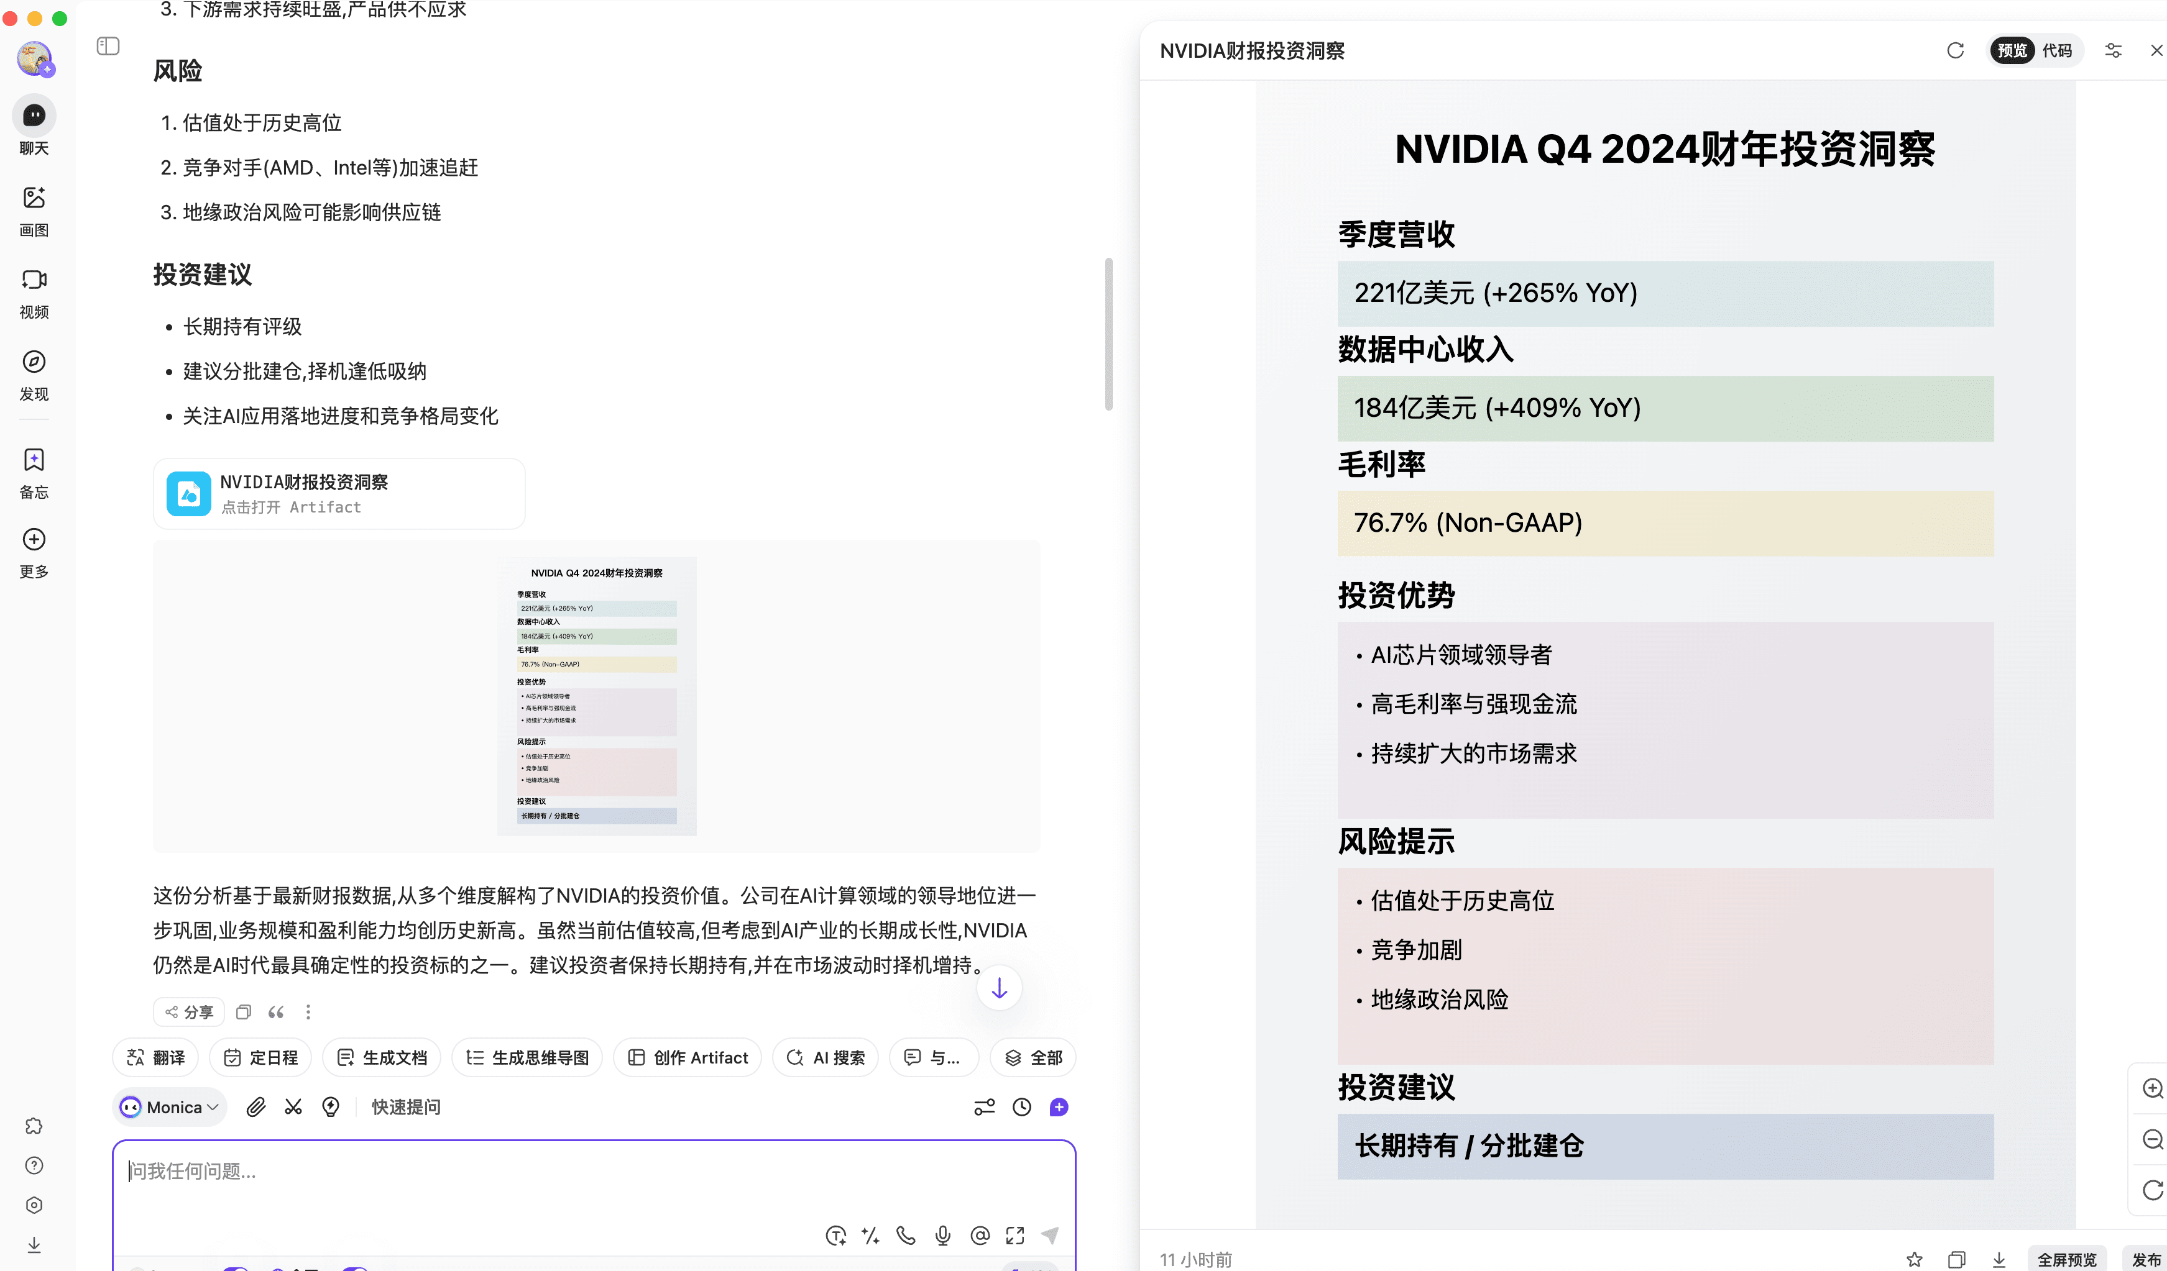Image resolution: width=2167 pixels, height=1271 pixels.
Task: Click the scissors screenshot icon
Action: [x=293, y=1107]
